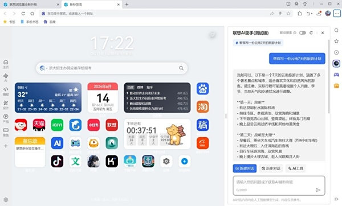Viewport: 342px width, 206px height.
Task: Open the anchor shield game shortcut
Action: point(148,162)
